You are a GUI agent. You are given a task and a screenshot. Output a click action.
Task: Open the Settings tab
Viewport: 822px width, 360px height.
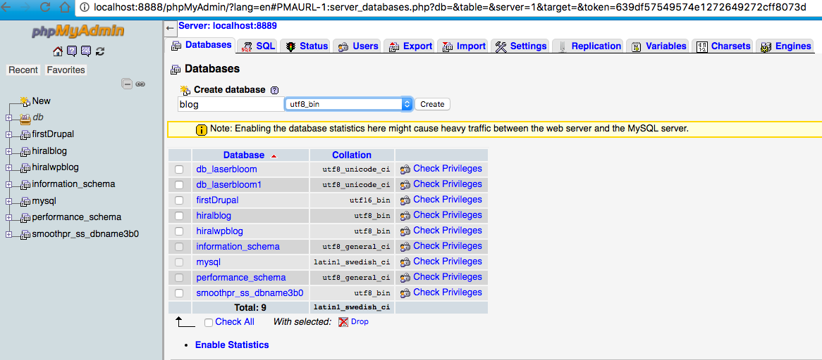(x=520, y=46)
